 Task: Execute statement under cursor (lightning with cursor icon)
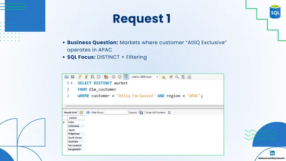coord(86,77)
